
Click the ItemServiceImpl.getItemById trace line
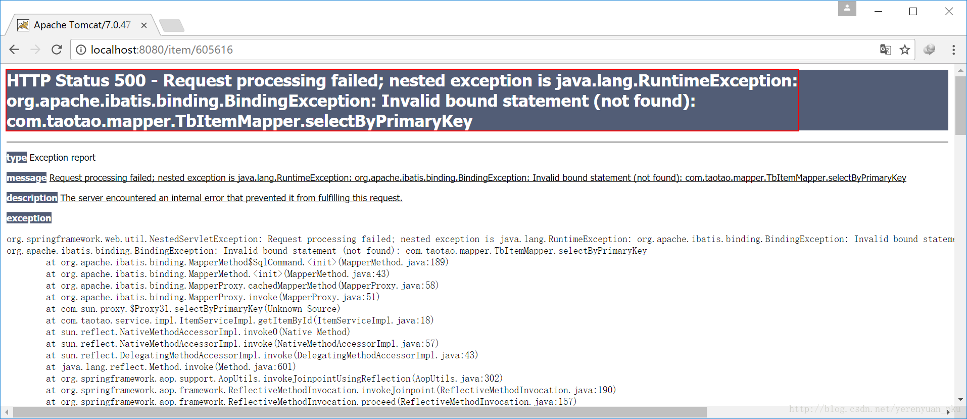pos(240,320)
